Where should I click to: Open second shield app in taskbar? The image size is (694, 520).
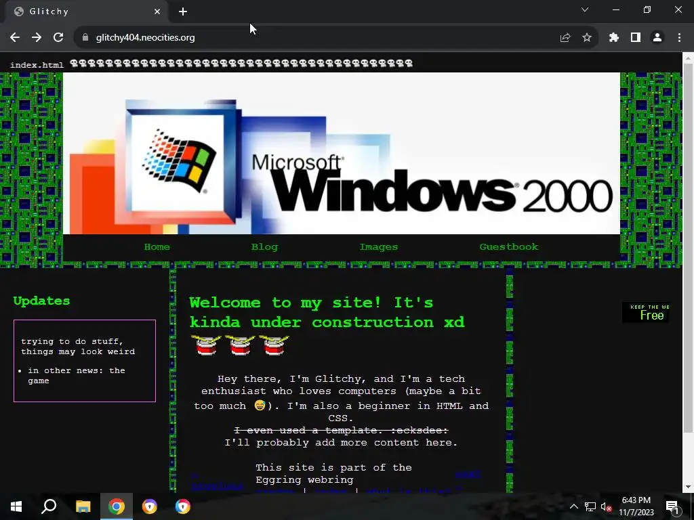coord(183,506)
